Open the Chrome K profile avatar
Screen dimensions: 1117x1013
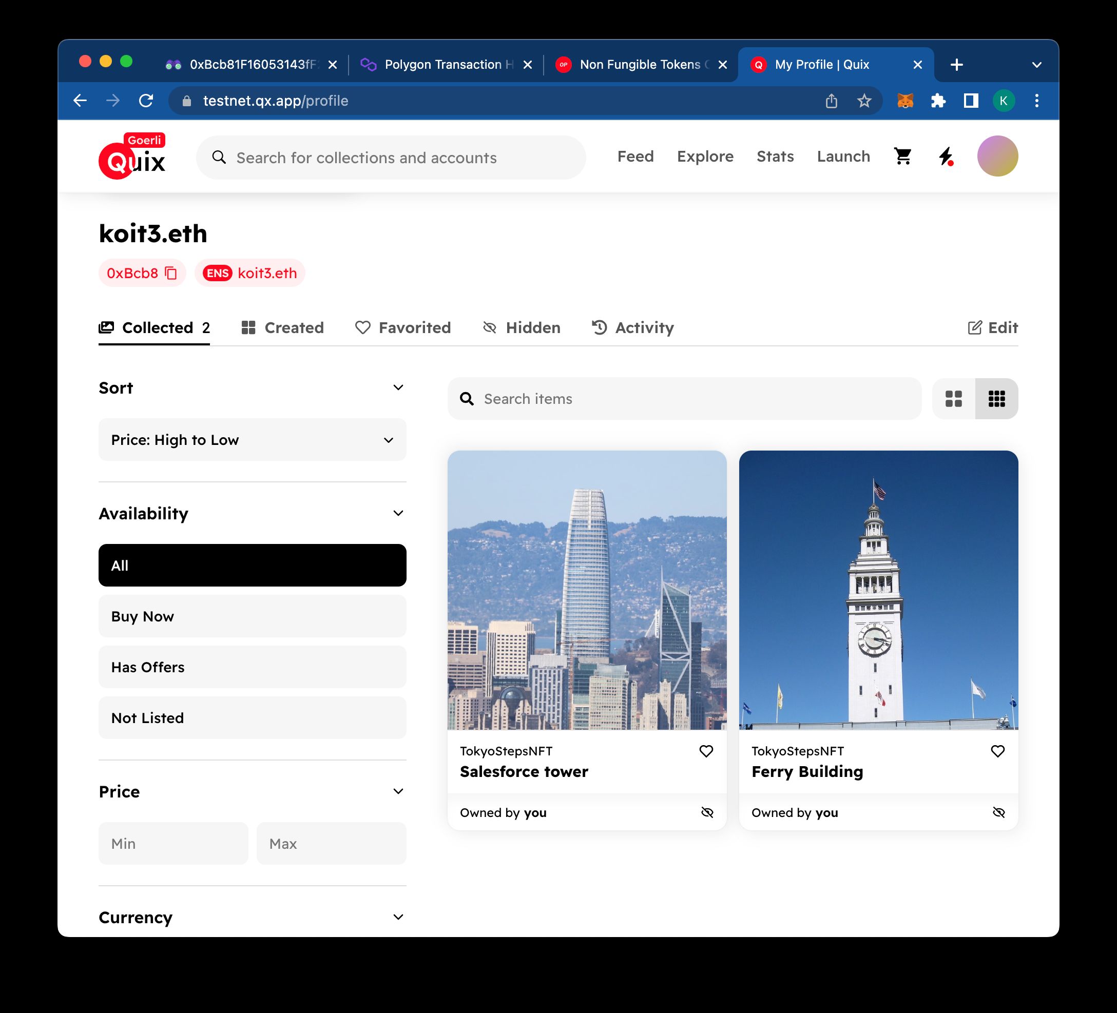point(1004,101)
